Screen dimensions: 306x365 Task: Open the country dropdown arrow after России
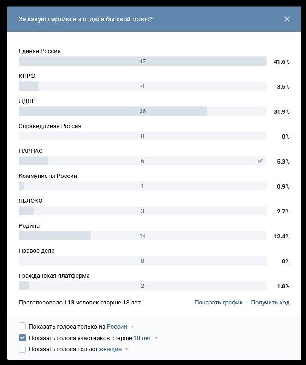[x=132, y=327]
